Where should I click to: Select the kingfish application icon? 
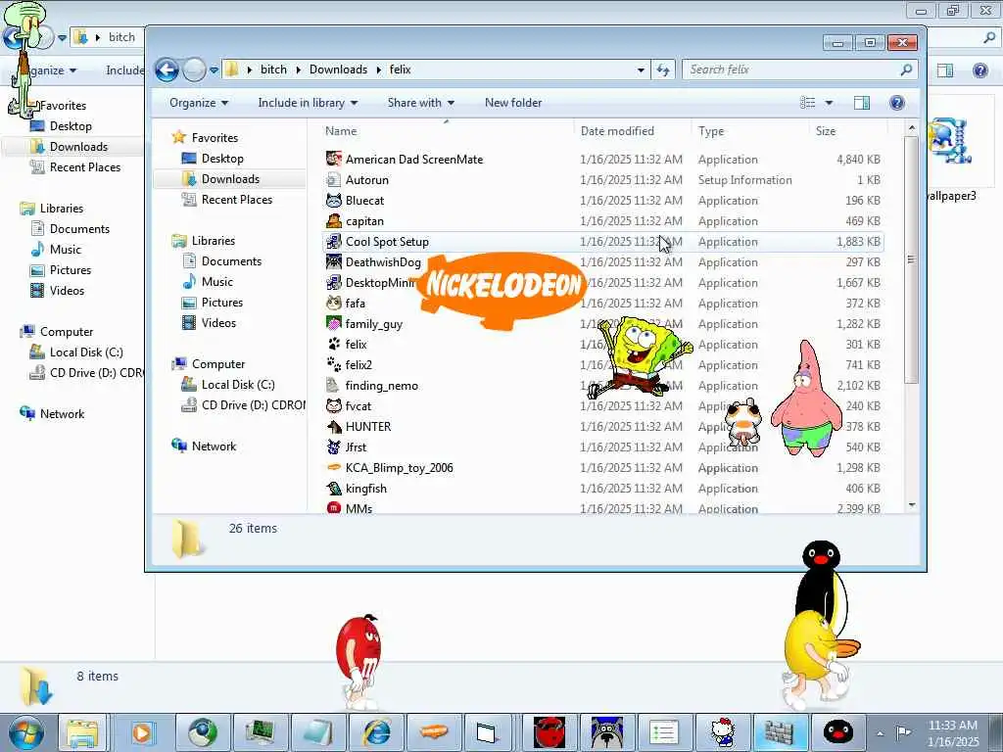click(333, 489)
